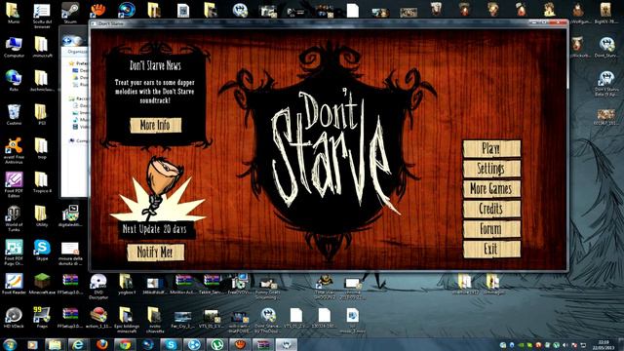Switch to Don't Starve taskbar button
624x351 pixels.
pos(287,344)
